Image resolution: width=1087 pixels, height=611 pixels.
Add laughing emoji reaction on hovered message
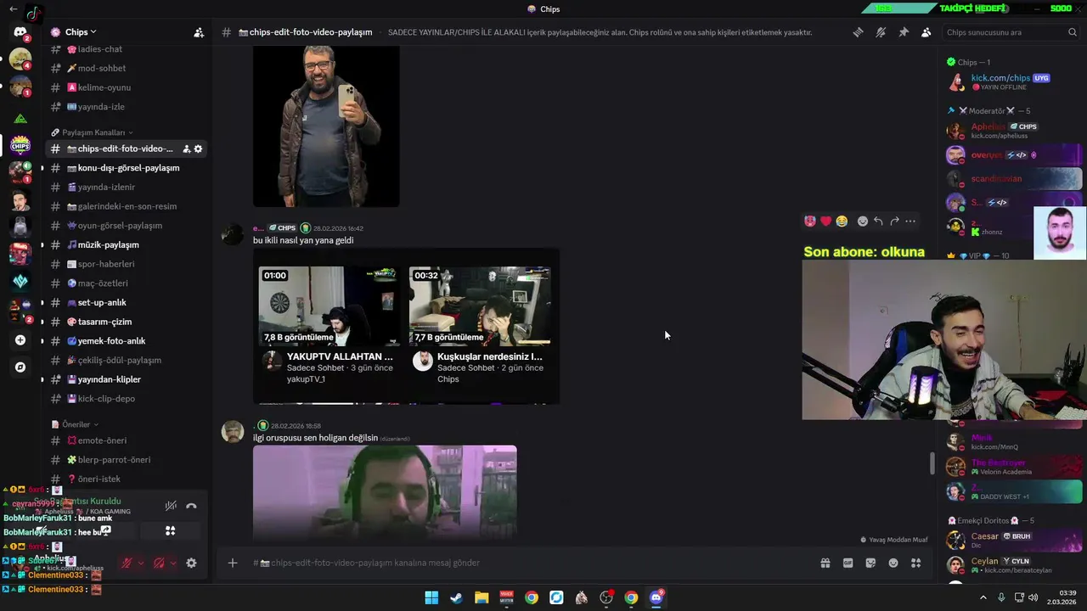click(x=842, y=221)
